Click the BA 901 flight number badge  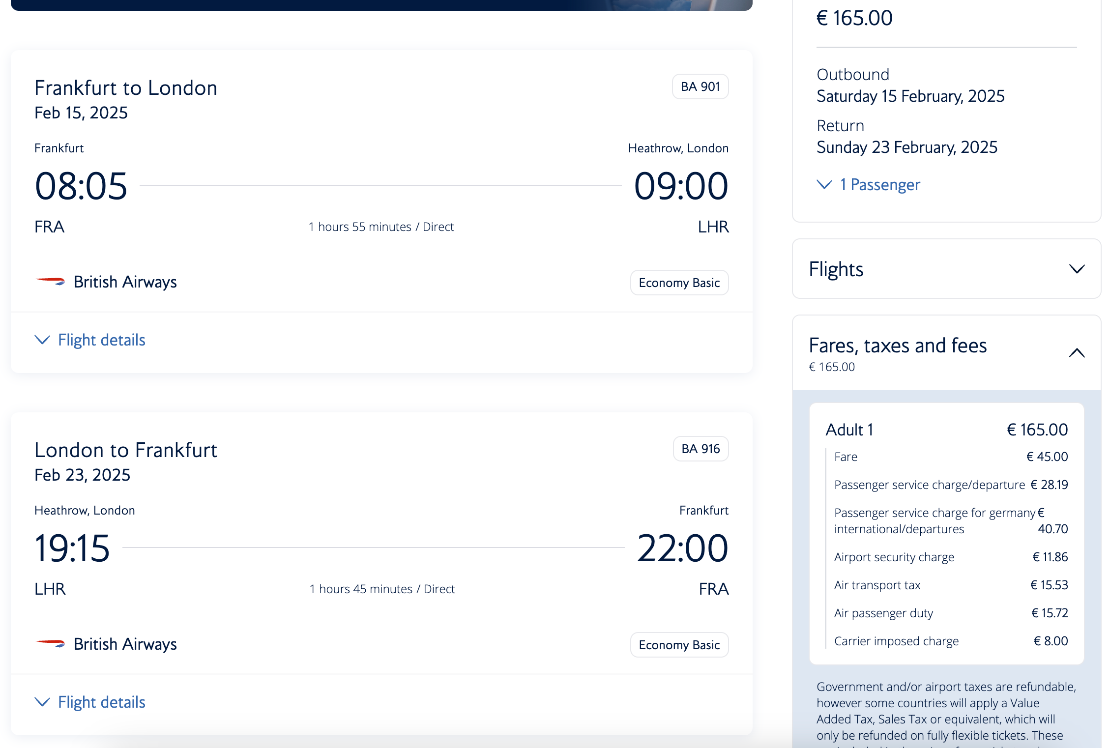click(700, 86)
